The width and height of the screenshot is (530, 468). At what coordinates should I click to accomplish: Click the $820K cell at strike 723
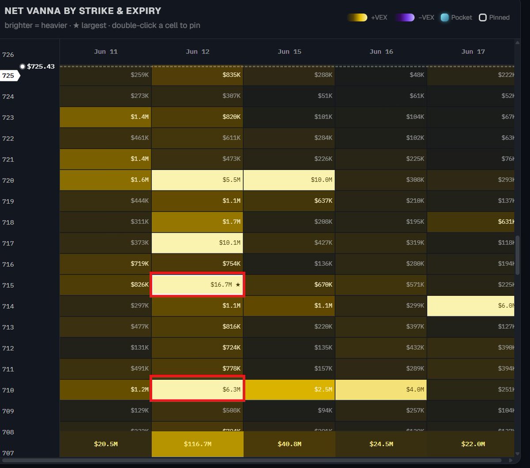pos(197,117)
